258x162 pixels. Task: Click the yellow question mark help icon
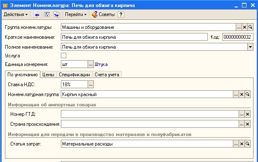point(121,14)
